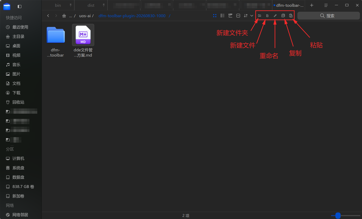Screen dimensions: 362x219
Task: Switch to tree view mode
Action: pos(230,16)
